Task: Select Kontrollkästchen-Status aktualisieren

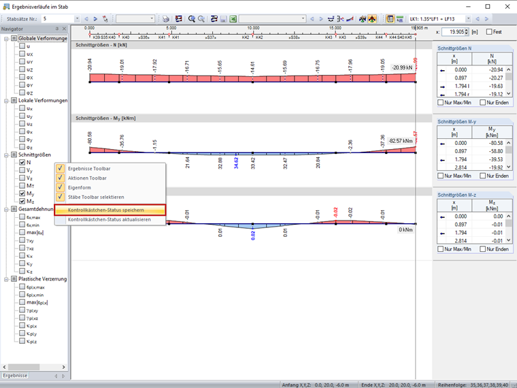Action: [110, 219]
